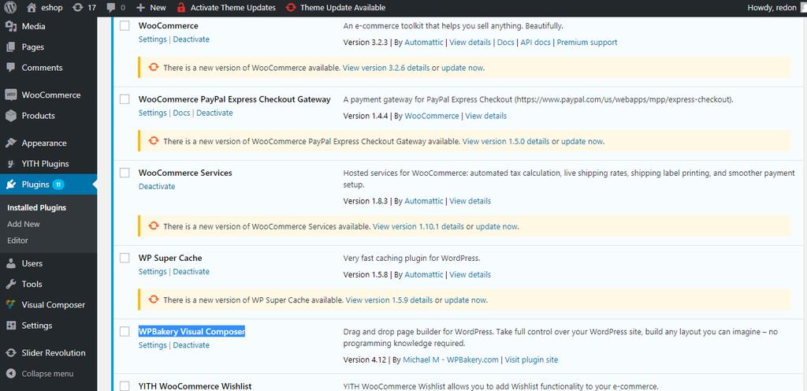Click update icon in WooCommerce Services notice
Screen dimensions: 807x391
tap(154, 226)
